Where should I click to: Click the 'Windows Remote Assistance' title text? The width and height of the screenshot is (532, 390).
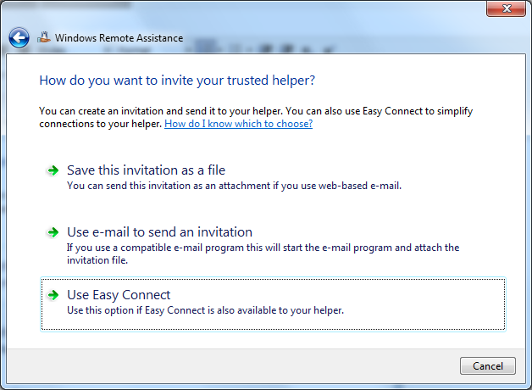coord(119,37)
